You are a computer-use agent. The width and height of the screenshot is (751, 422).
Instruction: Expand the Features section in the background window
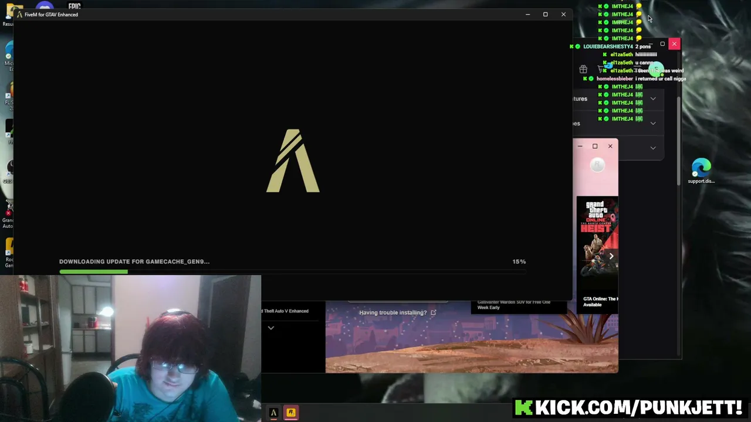pyautogui.click(x=653, y=98)
